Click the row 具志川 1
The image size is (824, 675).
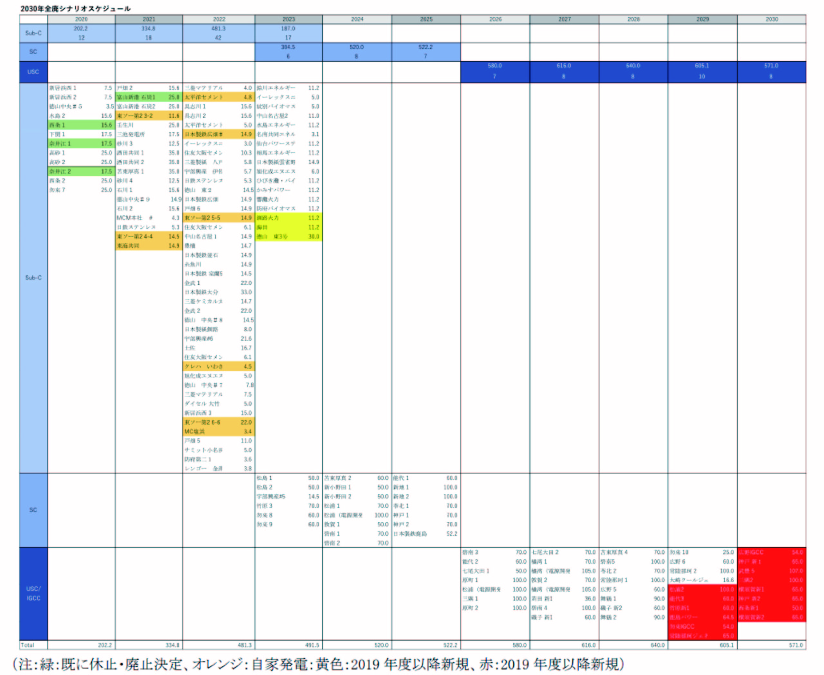tap(219, 106)
